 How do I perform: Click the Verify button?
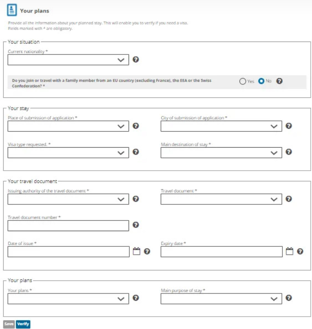click(x=23, y=324)
